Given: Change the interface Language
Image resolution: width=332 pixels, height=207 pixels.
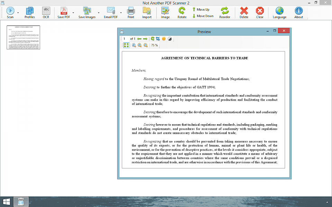Looking at the screenshot, I should click(x=279, y=13).
